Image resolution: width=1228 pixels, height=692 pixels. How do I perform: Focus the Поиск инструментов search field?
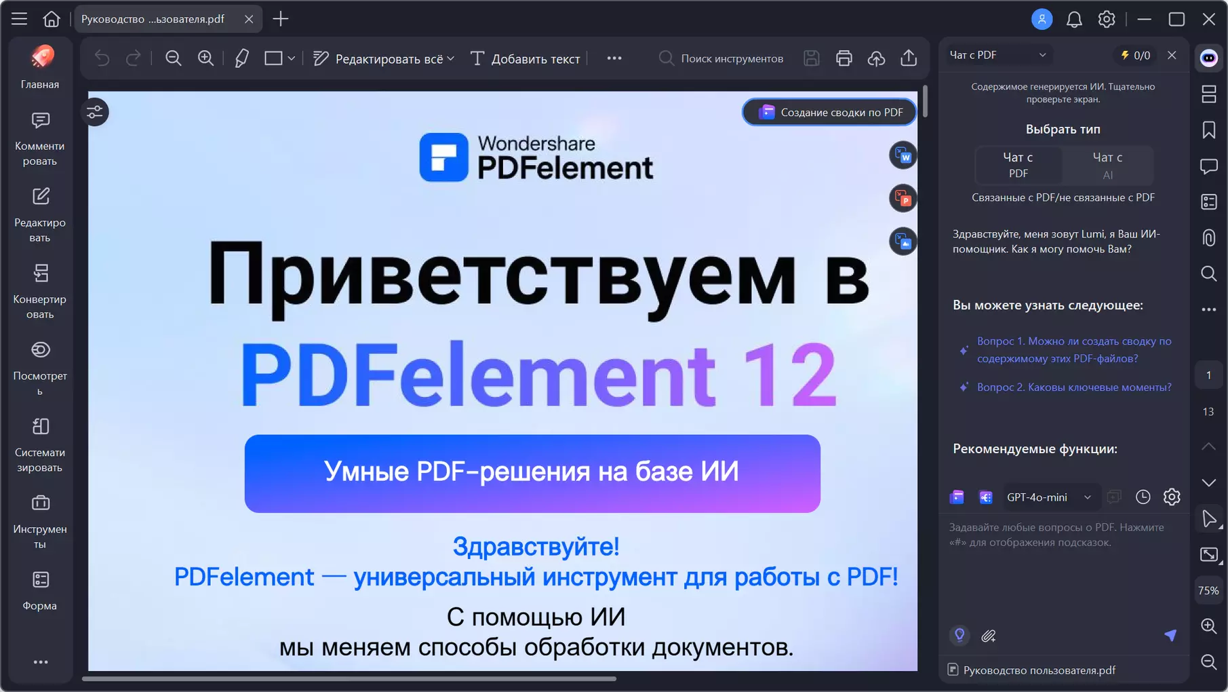[x=721, y=58]
